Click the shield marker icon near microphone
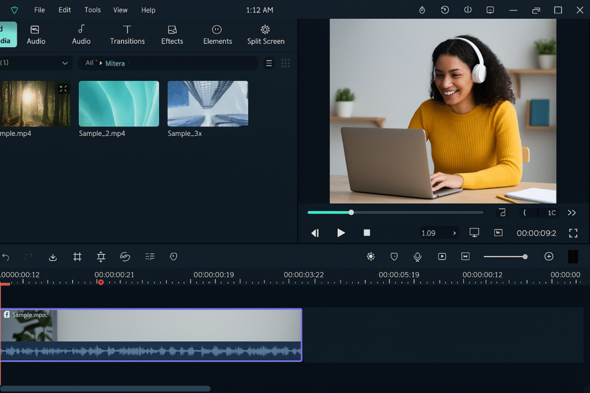This screenshot has width=590, height=393. click(394, 256)
